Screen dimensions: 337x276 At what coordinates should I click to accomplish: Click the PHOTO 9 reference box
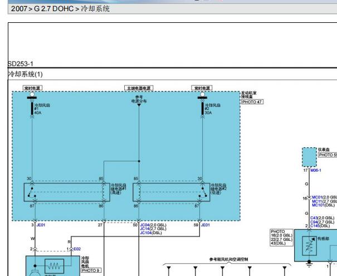tap(91, 270)
